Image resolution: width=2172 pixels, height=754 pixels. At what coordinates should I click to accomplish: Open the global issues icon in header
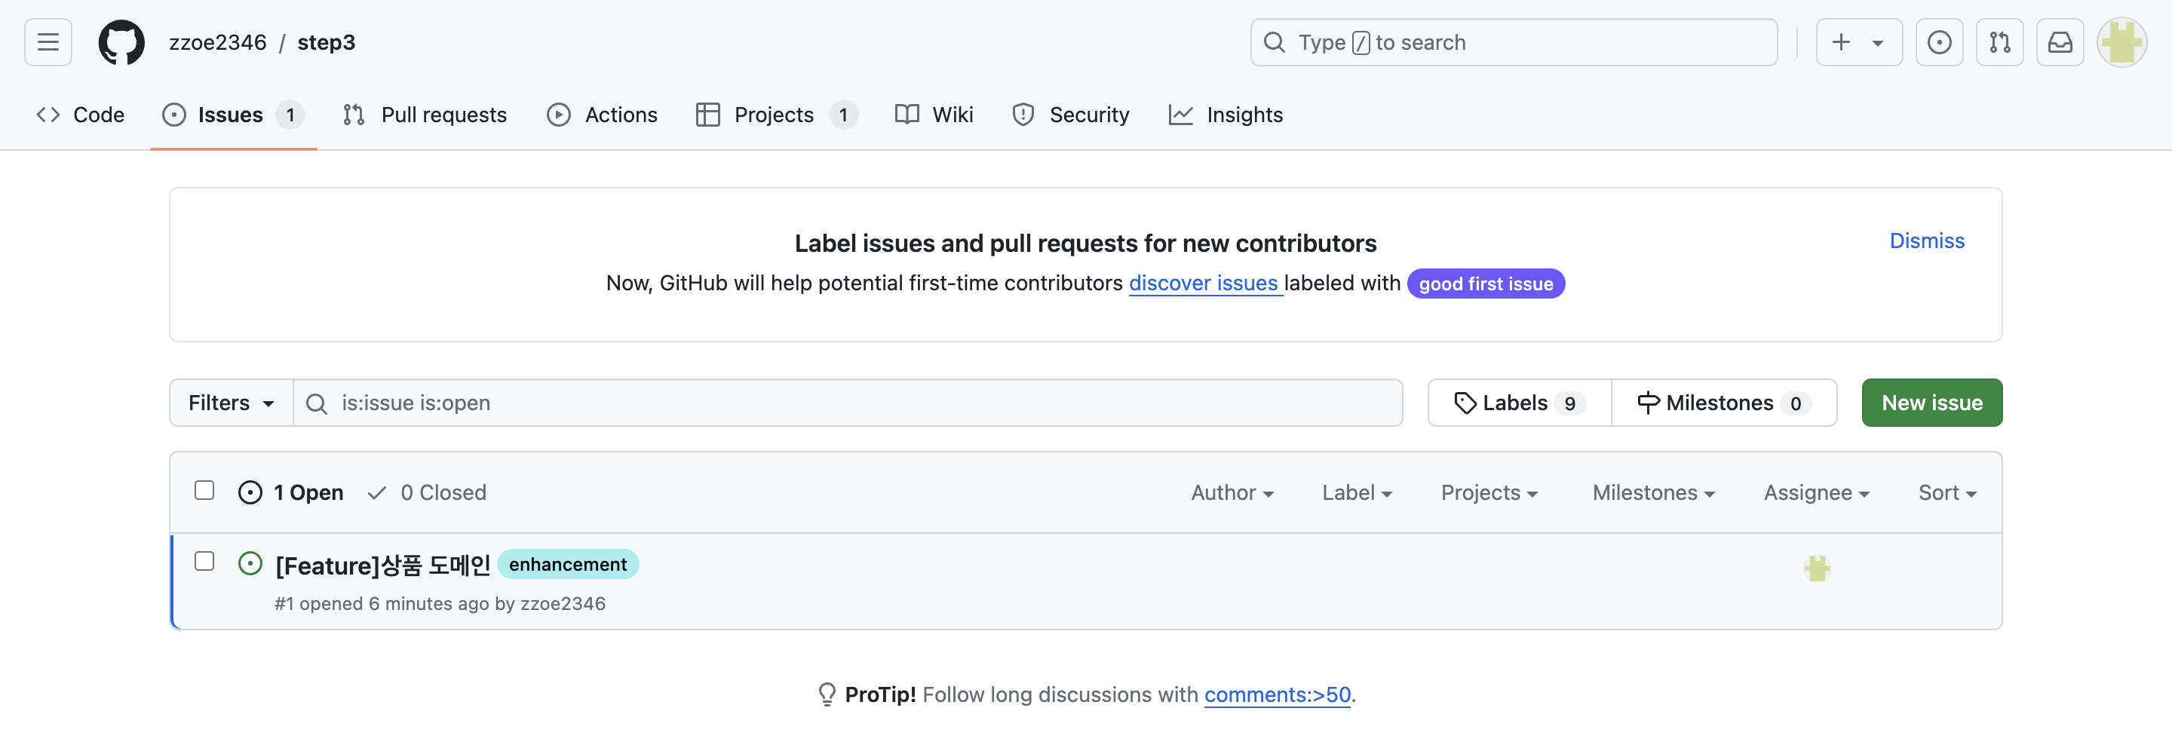coord(1938,42)
